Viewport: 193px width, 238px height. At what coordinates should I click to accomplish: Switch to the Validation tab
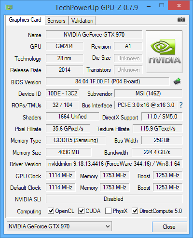coord(82,21)
